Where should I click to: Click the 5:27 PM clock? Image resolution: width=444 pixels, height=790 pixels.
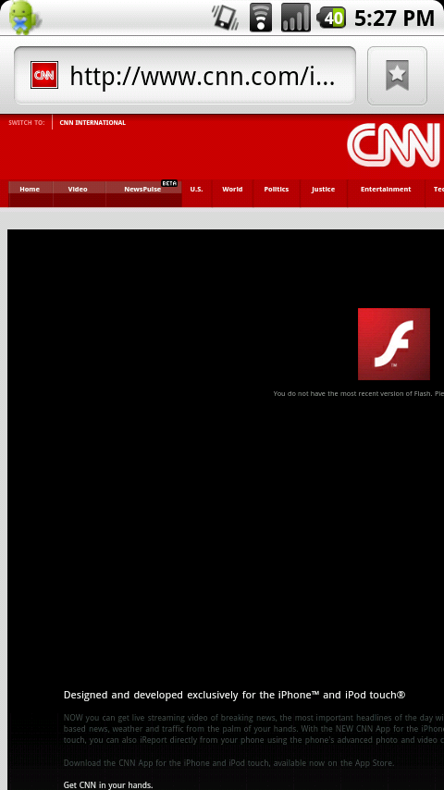click(x=394, y=19)
